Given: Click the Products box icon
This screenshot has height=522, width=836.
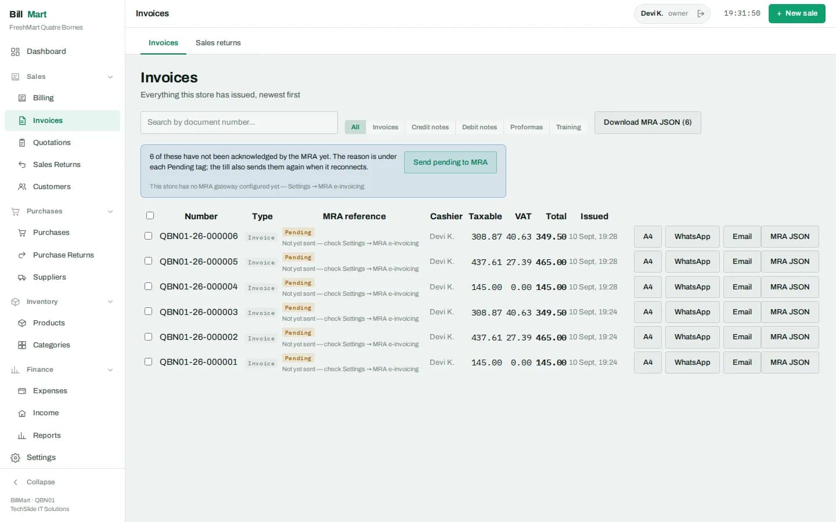Looking at the screenshot, I should point(22,323).
